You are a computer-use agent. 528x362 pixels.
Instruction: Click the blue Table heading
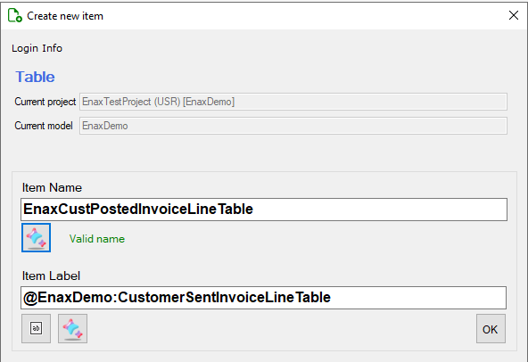point(35,77)
